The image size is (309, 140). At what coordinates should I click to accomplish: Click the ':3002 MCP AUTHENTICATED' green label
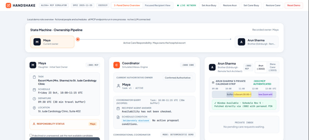pos(262,82)
